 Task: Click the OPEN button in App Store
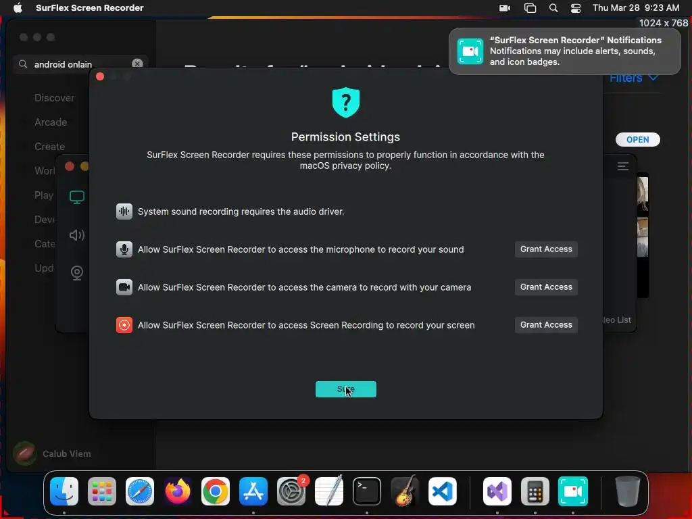[x=638, y=139]
